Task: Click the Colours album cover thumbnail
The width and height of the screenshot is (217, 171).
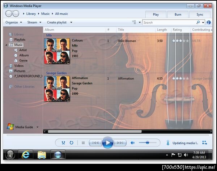Action: (57, 51)
